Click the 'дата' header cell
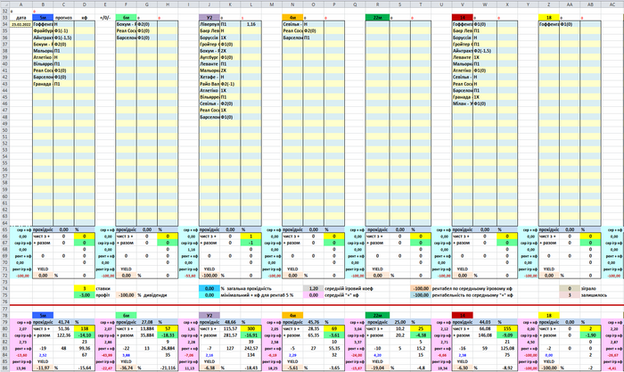624x372 pixels. tap(21, 18)
